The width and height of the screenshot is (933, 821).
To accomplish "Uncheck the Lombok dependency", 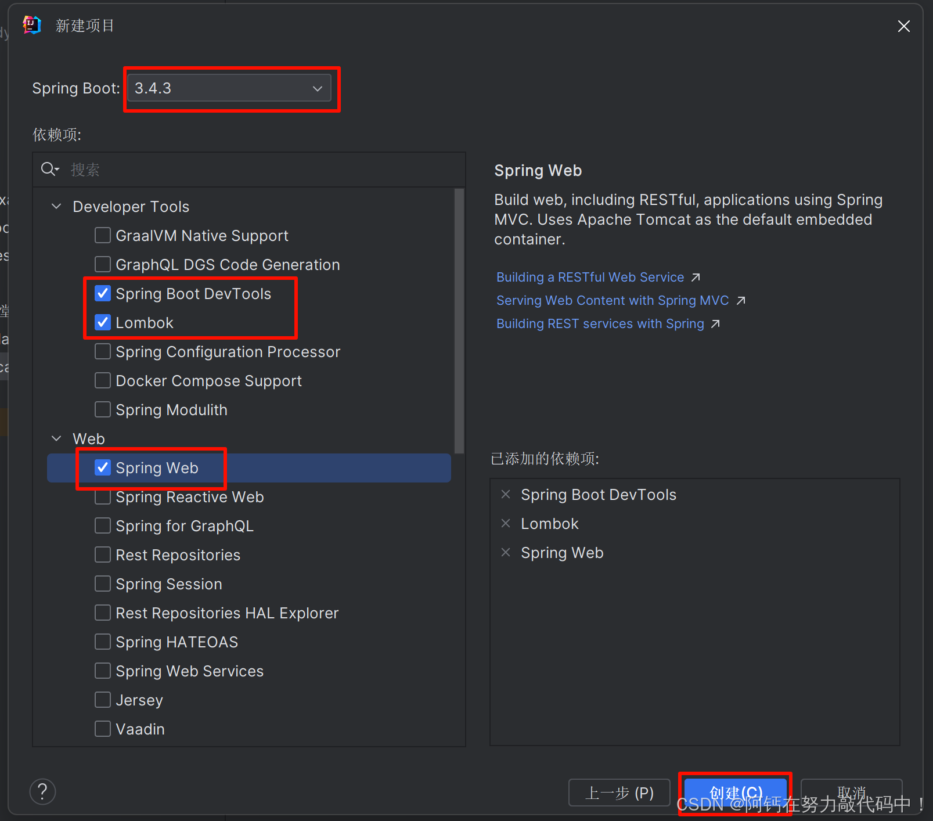I will [102, 322].
